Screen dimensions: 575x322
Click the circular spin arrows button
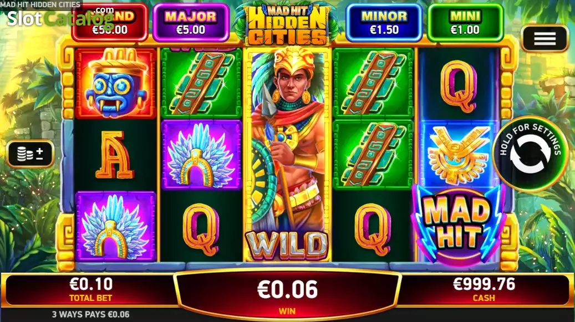tap(530, 154)
